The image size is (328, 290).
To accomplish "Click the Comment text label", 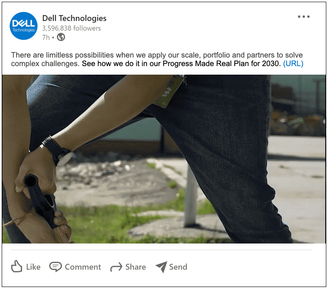I will coord(83,267).
